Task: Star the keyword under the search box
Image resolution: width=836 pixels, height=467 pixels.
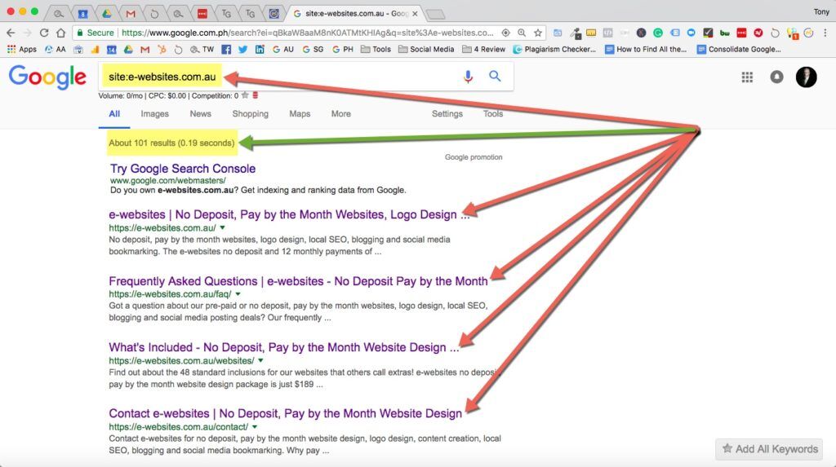Action: tap(245, 96)
